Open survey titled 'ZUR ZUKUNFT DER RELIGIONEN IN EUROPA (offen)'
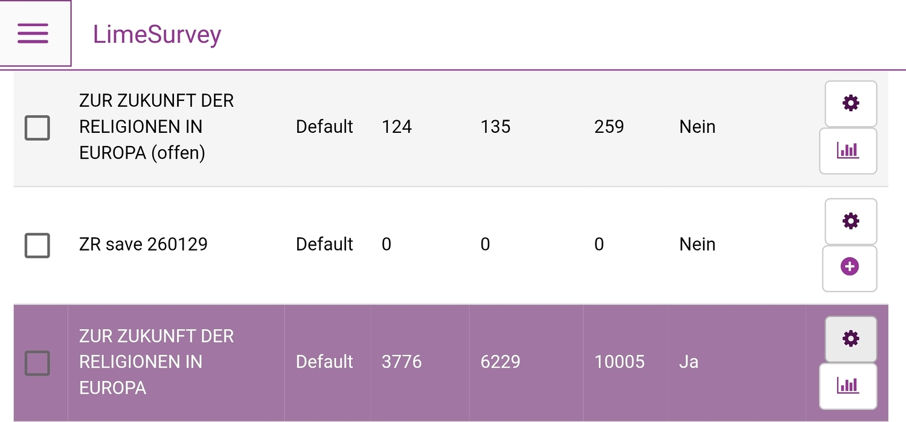This screenshot has width=906, height=422. click(156, 127)
